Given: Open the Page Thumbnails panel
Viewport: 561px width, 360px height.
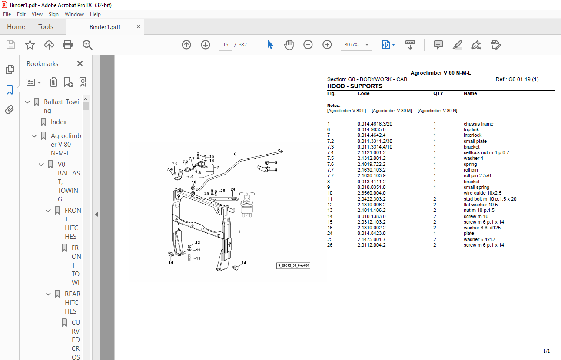Looking at the screenshot, I should point(10,69).
